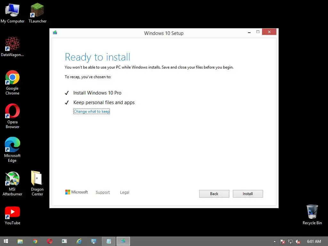
Task: Maximize the Windows 10 Setup window
Action: coord(258,32)
